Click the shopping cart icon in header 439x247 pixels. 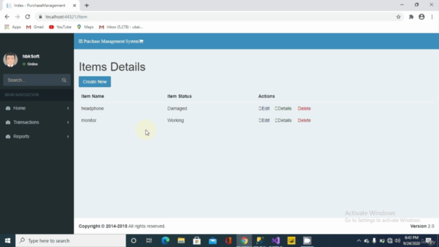(141, 41)
